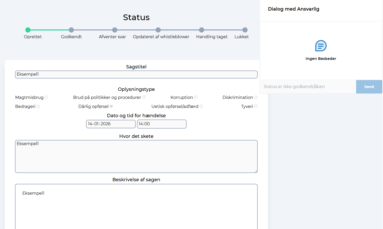The width and height of the screenshot is (383, 229).
Task: Open the date field showing 14-01-2026
Action: click(111, 124)
